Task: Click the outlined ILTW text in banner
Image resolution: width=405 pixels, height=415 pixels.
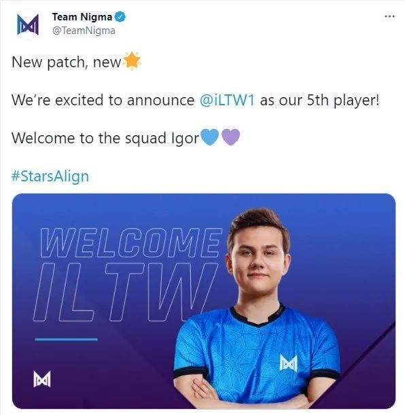Action: coord(124,292)
